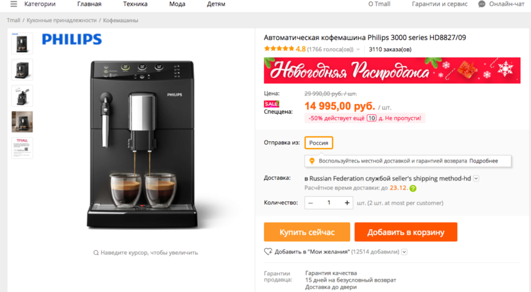This screenshot has width=531, height=292.
Task: Expand the wishlist options dropdown arrow
Action: point(404,252)
